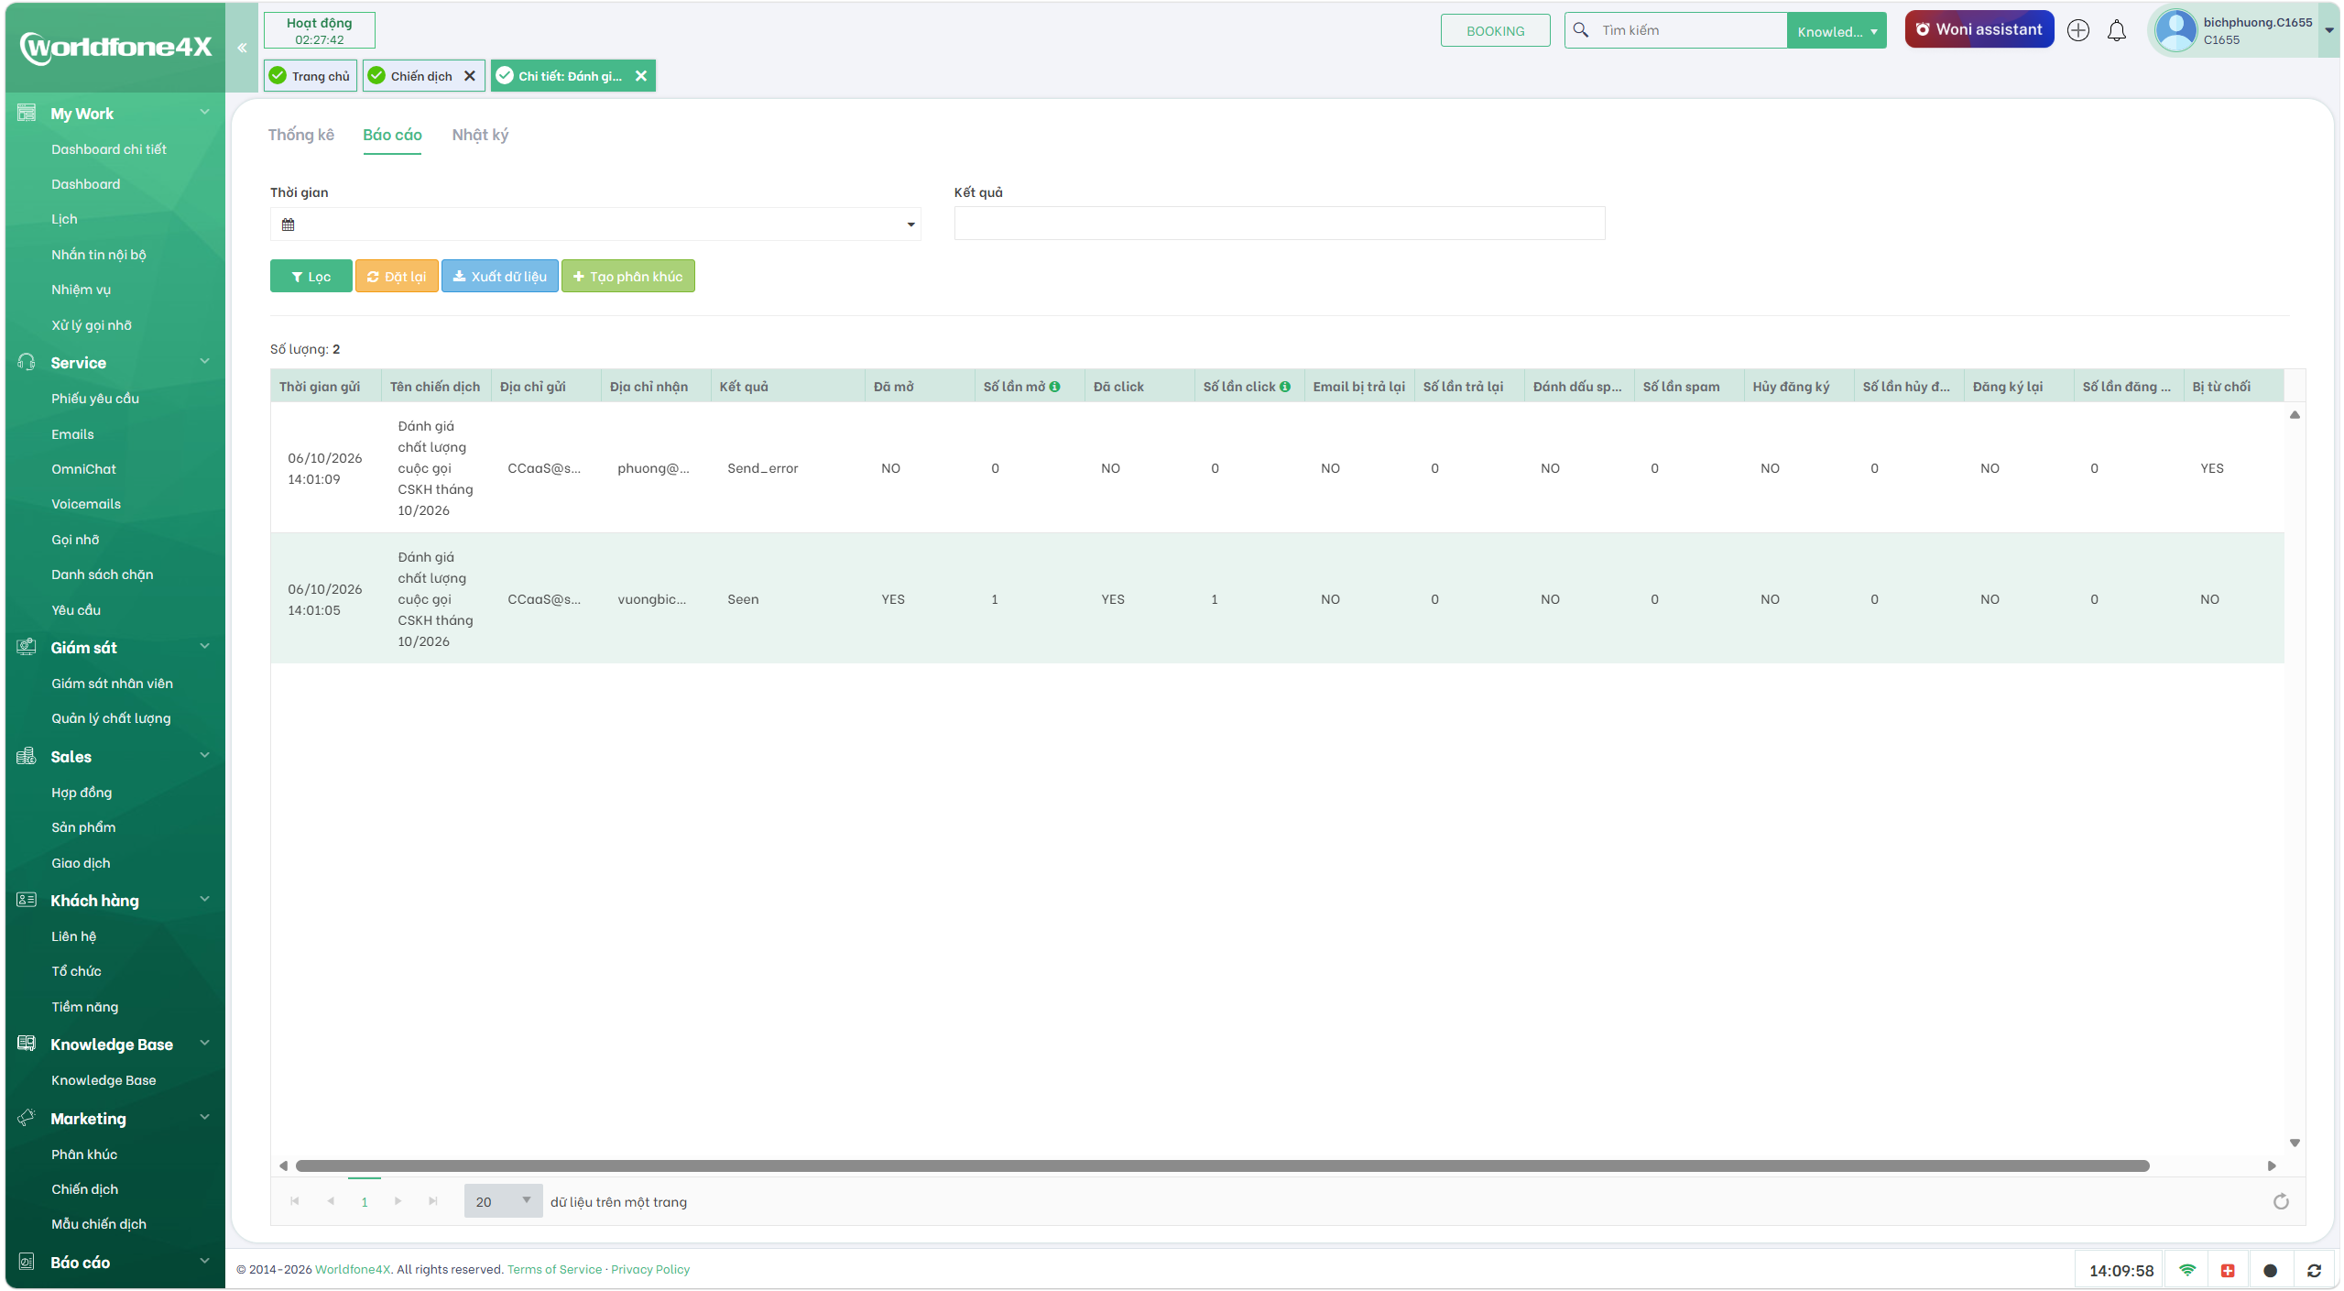Image resolution: width=2344 pixels, height=1291 pixels.
Task: Click the refresh icon at grid bottom
Action: 2281,1201
